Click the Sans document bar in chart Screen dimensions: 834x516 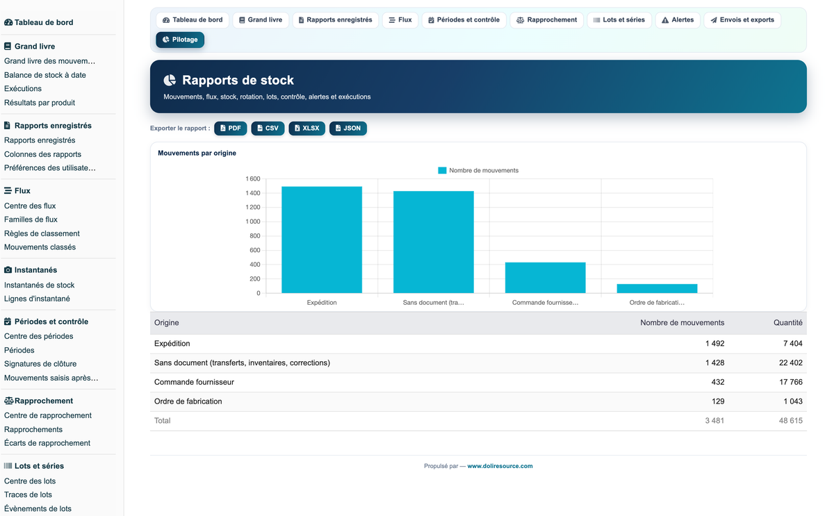(434, 242)
